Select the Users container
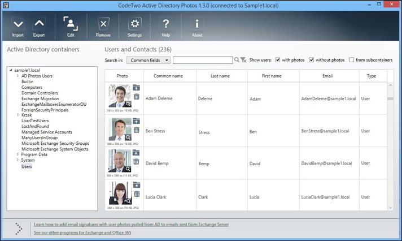The image size is (402, 241). tap(27, 166)
